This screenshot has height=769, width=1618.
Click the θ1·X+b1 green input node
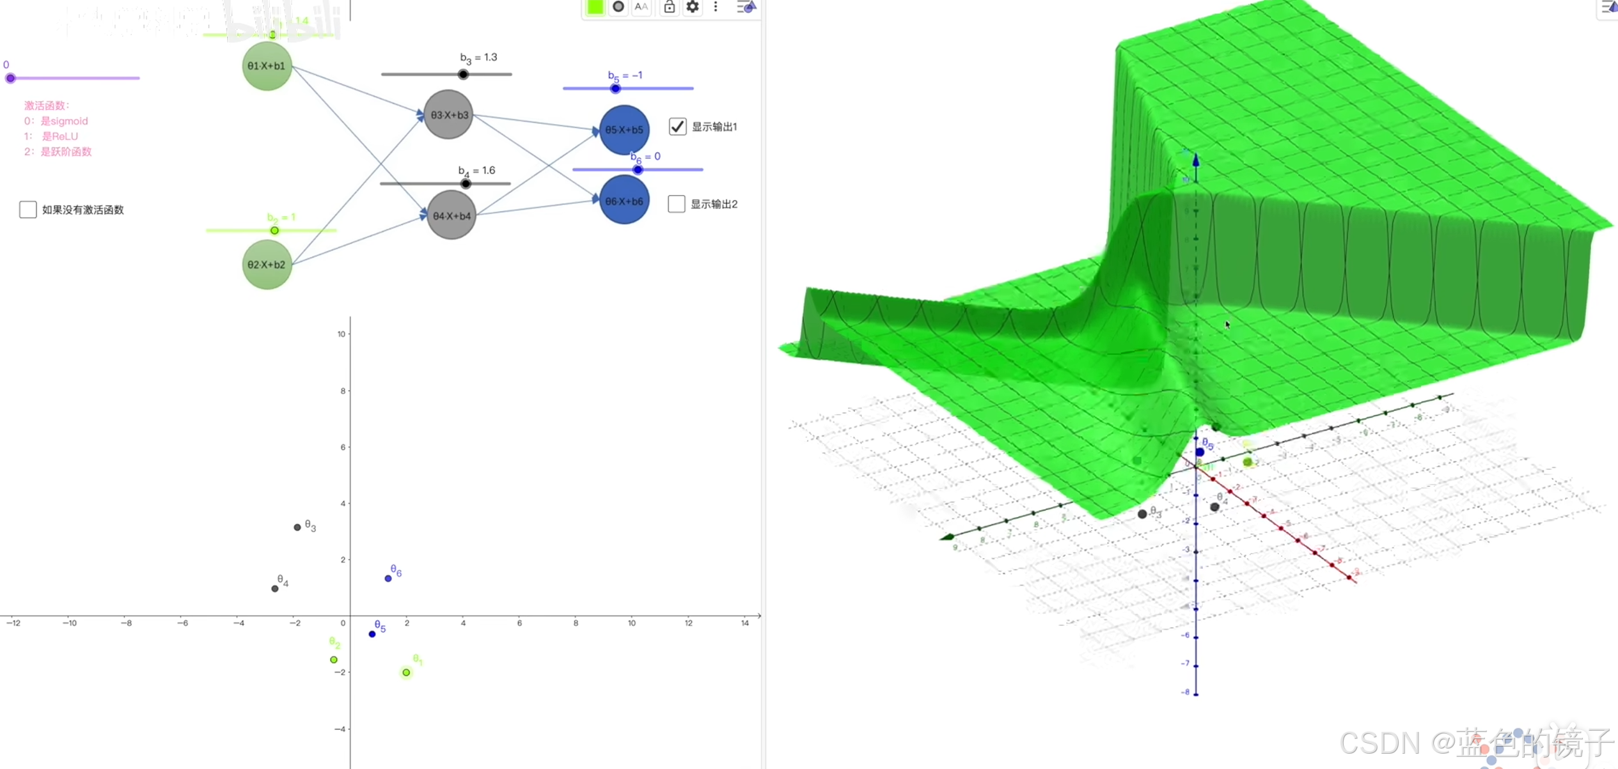click(267, 66)
